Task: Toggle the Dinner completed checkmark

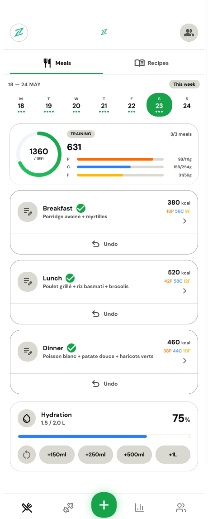Action: (x=71, y=348)
